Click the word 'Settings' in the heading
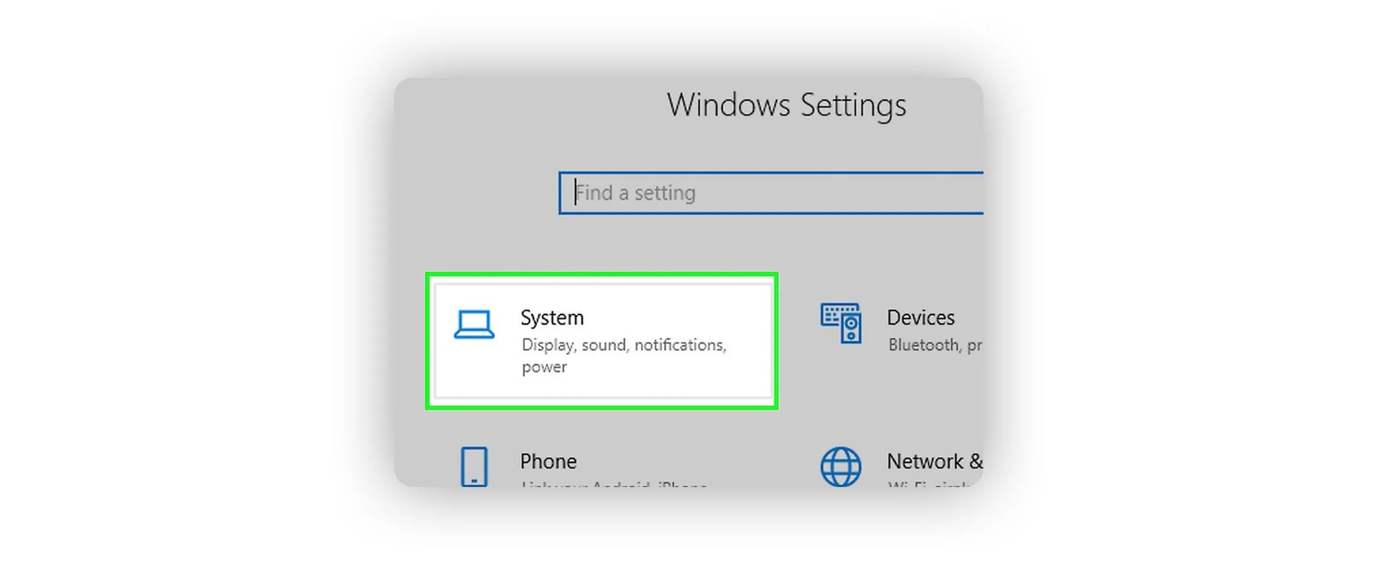The height and width of the screenshot is (565, 1378). pyautogui.click(x=853, y=105)
